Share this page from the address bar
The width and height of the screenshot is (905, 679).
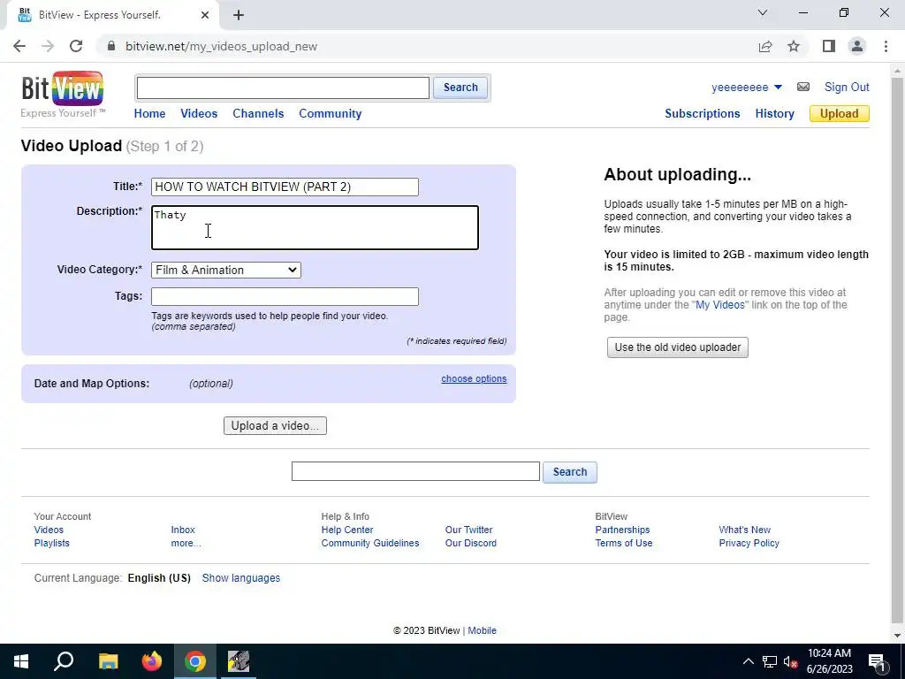765,46
